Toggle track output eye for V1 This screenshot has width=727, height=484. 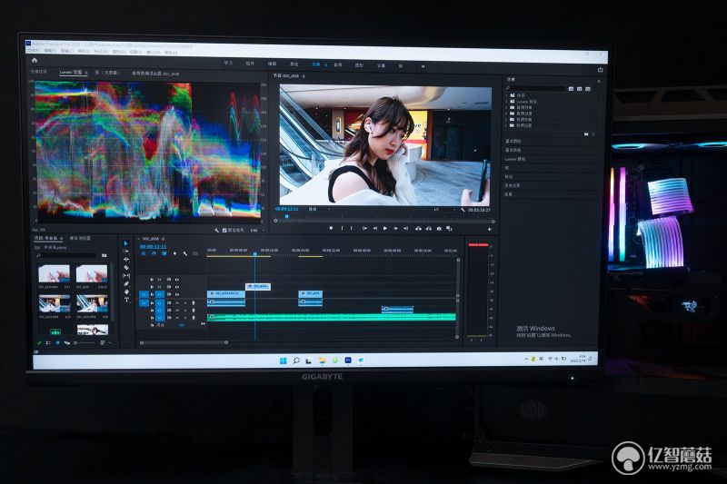pos(176,294)
